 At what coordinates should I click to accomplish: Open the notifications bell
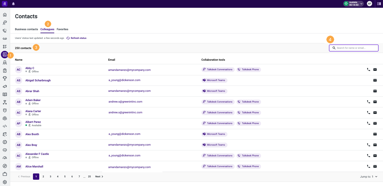13,4
